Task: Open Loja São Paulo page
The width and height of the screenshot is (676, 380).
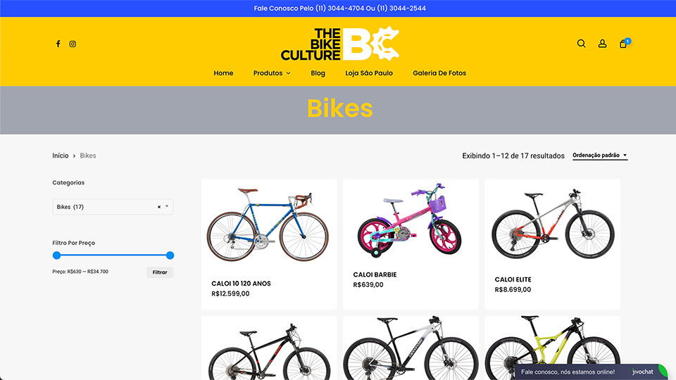Action: [x=369, y=73]
